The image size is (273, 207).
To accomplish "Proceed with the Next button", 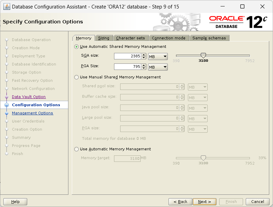I will (204, 202).
